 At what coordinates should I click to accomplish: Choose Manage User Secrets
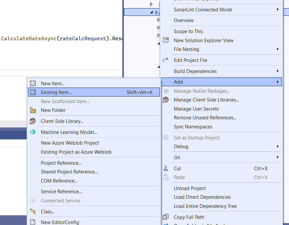tap(222, 109)
